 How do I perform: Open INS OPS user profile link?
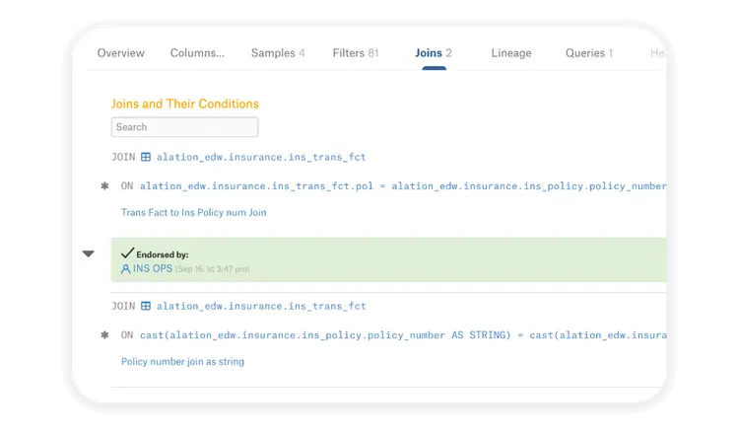click(x=153, y=268)
